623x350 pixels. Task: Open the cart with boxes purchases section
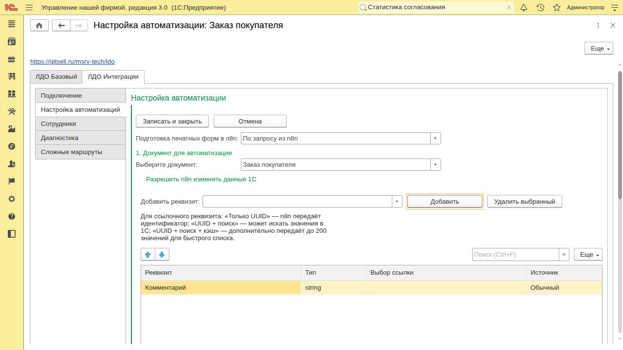click(x=12, y=76)
